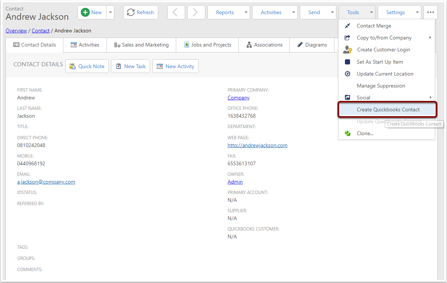Expand the Settings dropdown
447x283 pixels.
399,12
